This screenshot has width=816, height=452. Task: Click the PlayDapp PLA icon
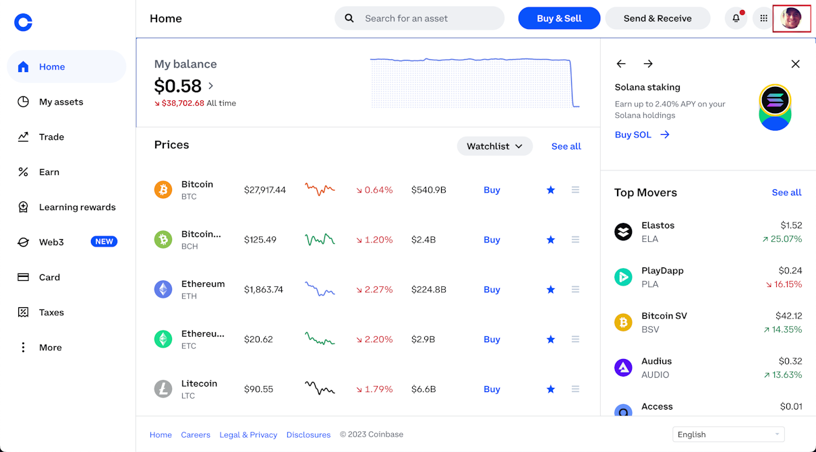[623, 277]
